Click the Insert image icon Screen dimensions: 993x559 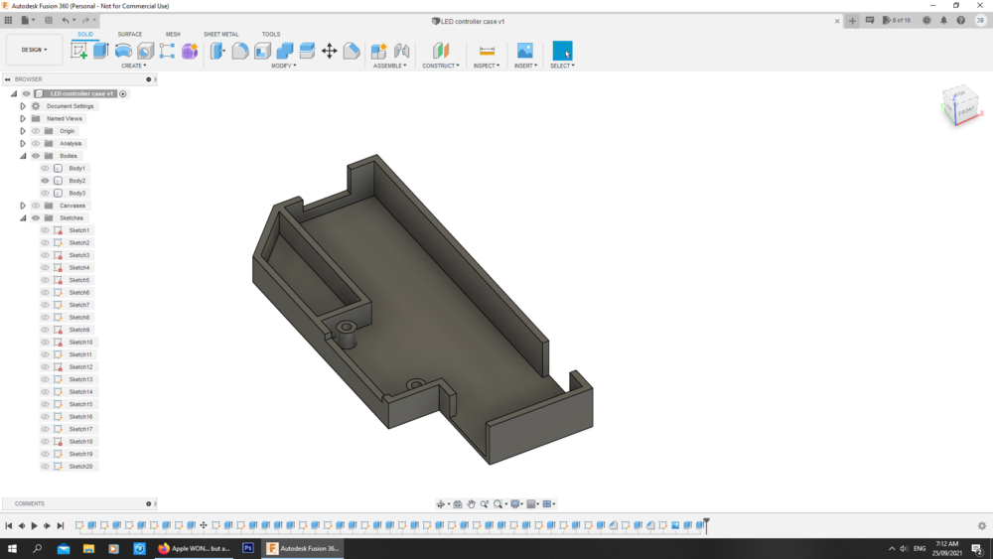click(x=524, y=51)
